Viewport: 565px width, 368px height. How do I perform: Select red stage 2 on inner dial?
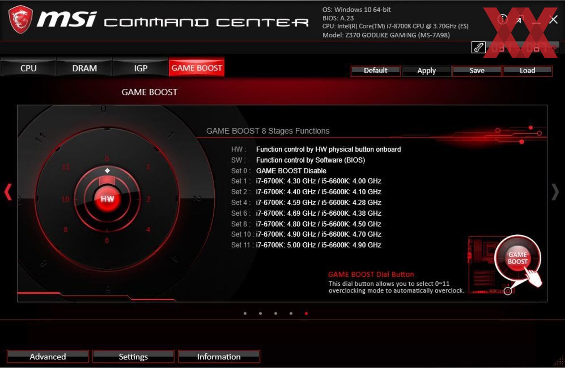[x=148, y=199]
